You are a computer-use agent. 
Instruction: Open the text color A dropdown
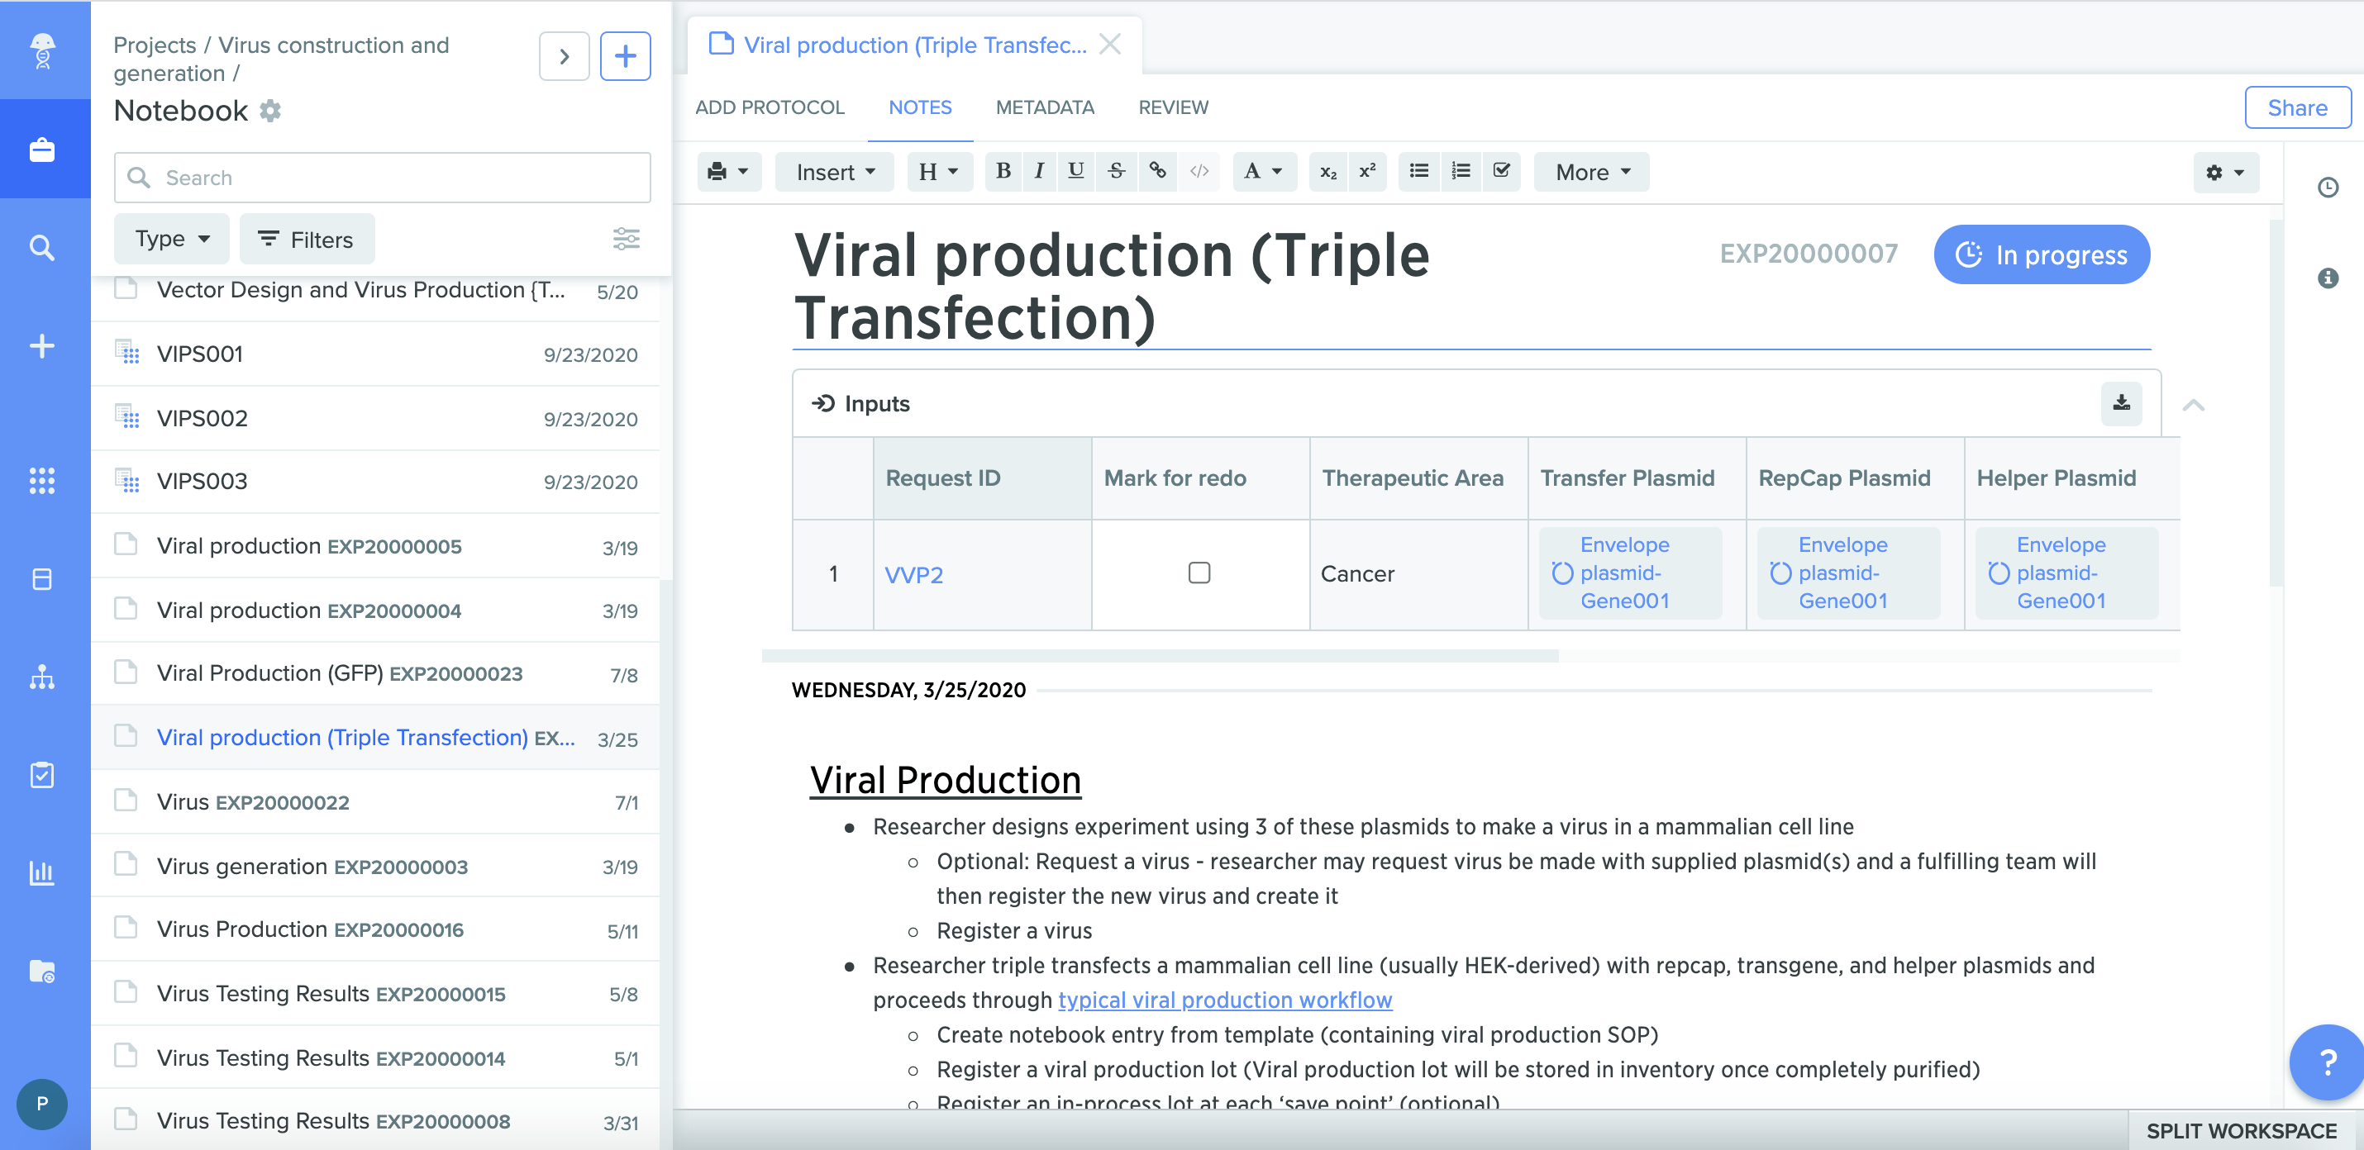1264,172
